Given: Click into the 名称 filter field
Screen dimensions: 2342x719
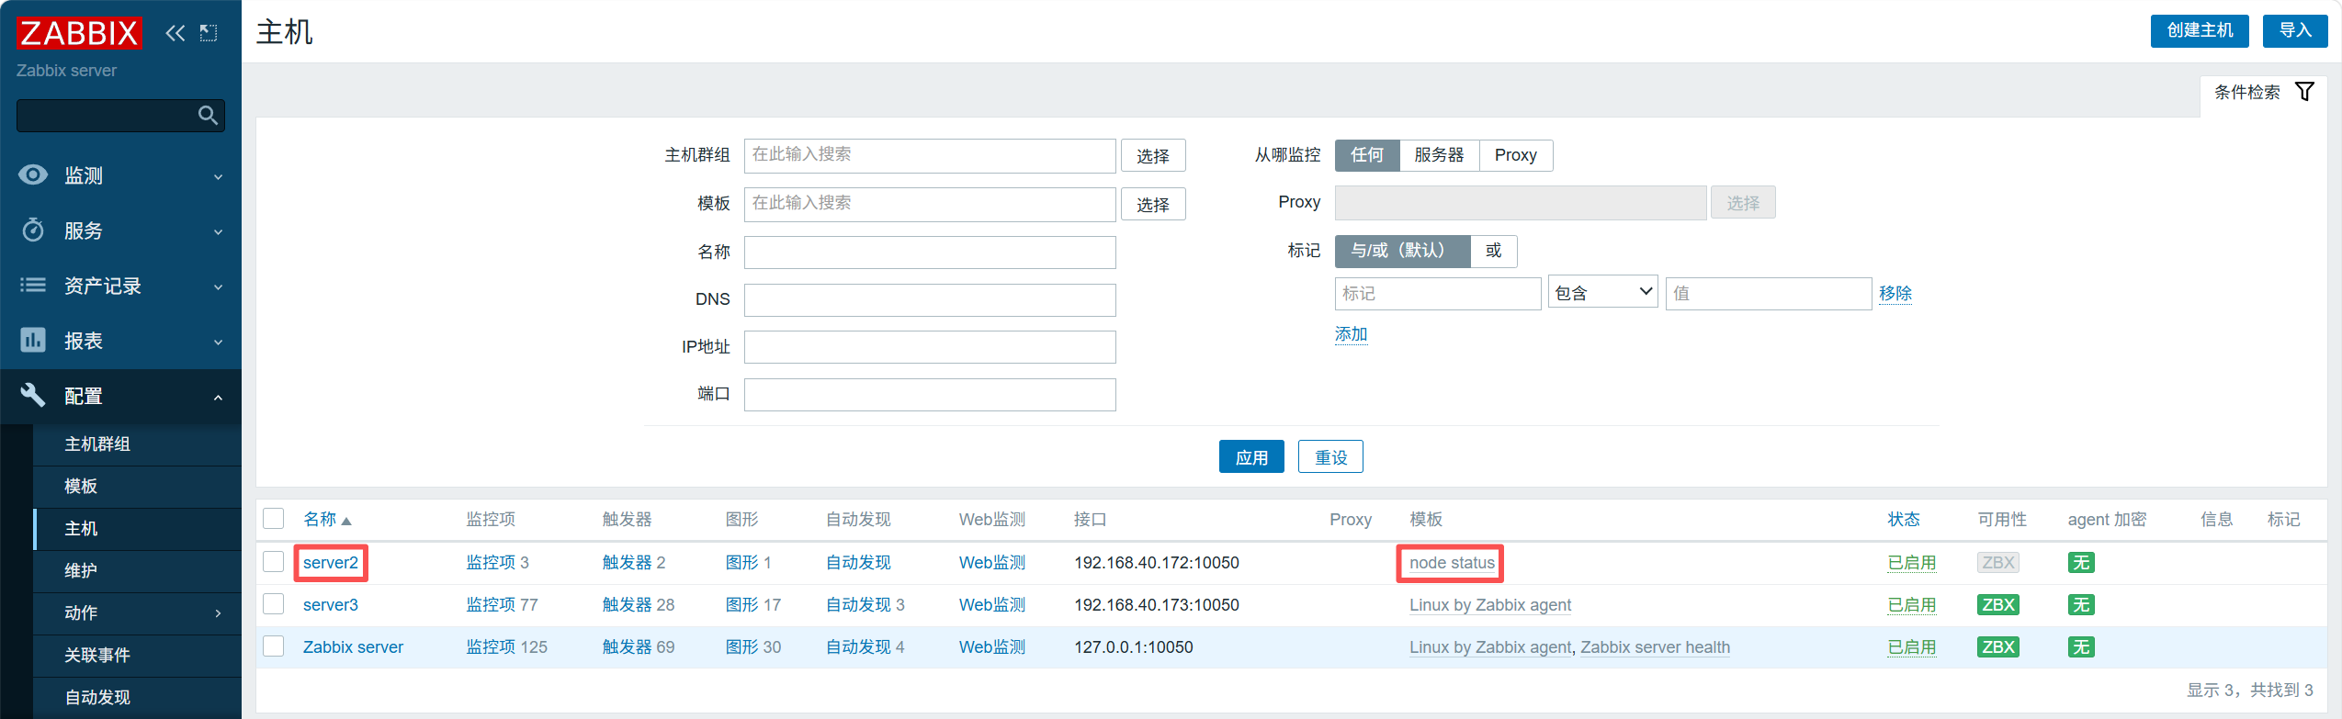Looking at the screenshot, I should pos(930,252).
